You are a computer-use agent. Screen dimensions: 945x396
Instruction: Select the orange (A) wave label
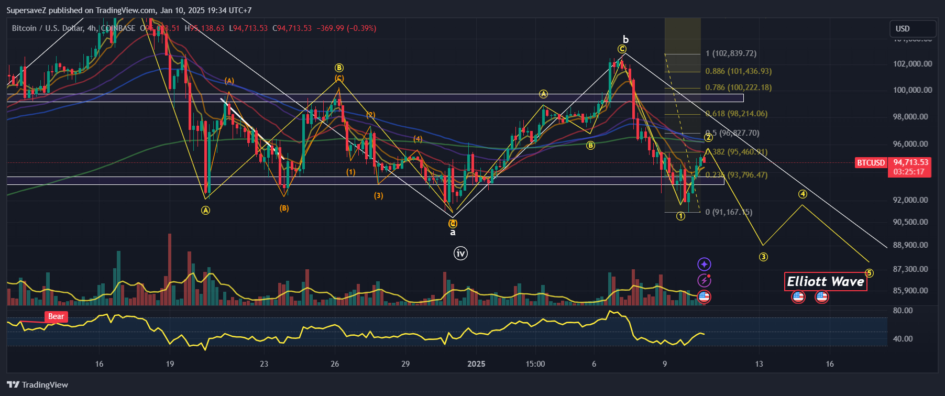tap(229, 81)
